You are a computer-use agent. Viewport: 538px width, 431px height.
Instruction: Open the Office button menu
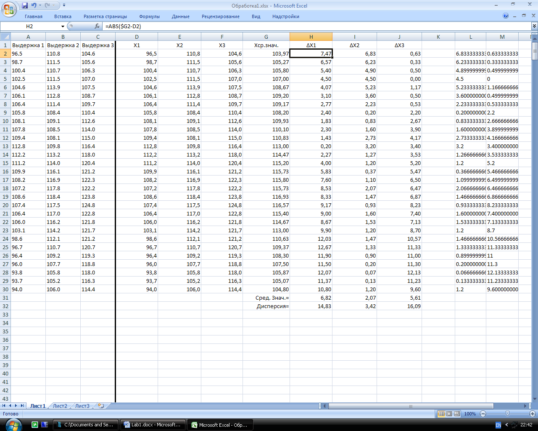point(8,9)
